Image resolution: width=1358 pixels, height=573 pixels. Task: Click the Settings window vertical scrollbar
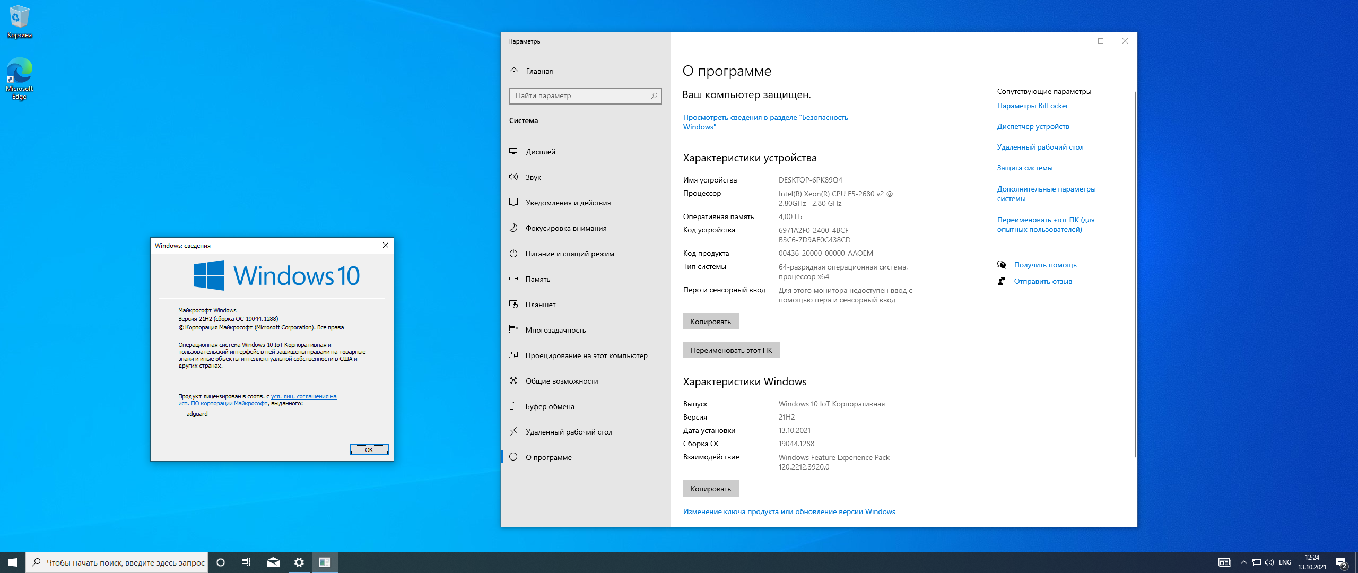coord(1135,273)
